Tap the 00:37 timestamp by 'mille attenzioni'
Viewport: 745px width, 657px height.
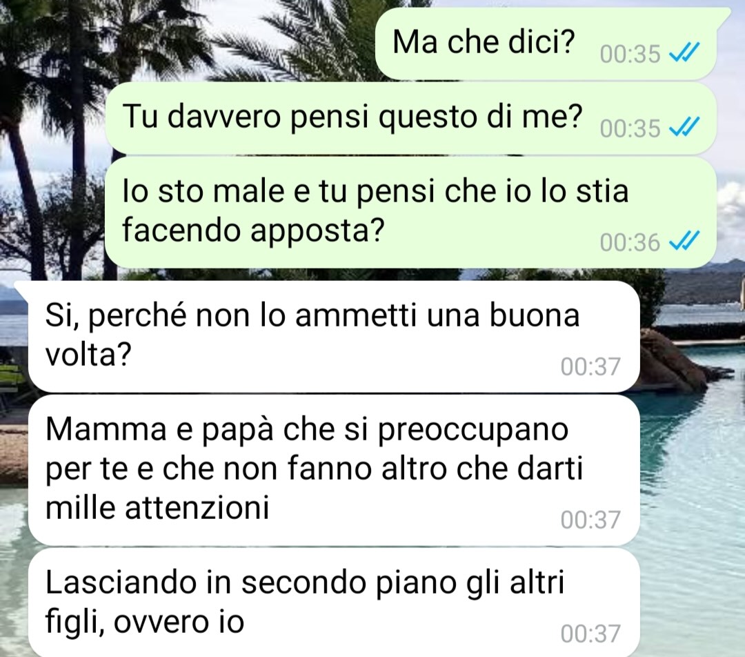pyautogui.click(x=590, y=520)
